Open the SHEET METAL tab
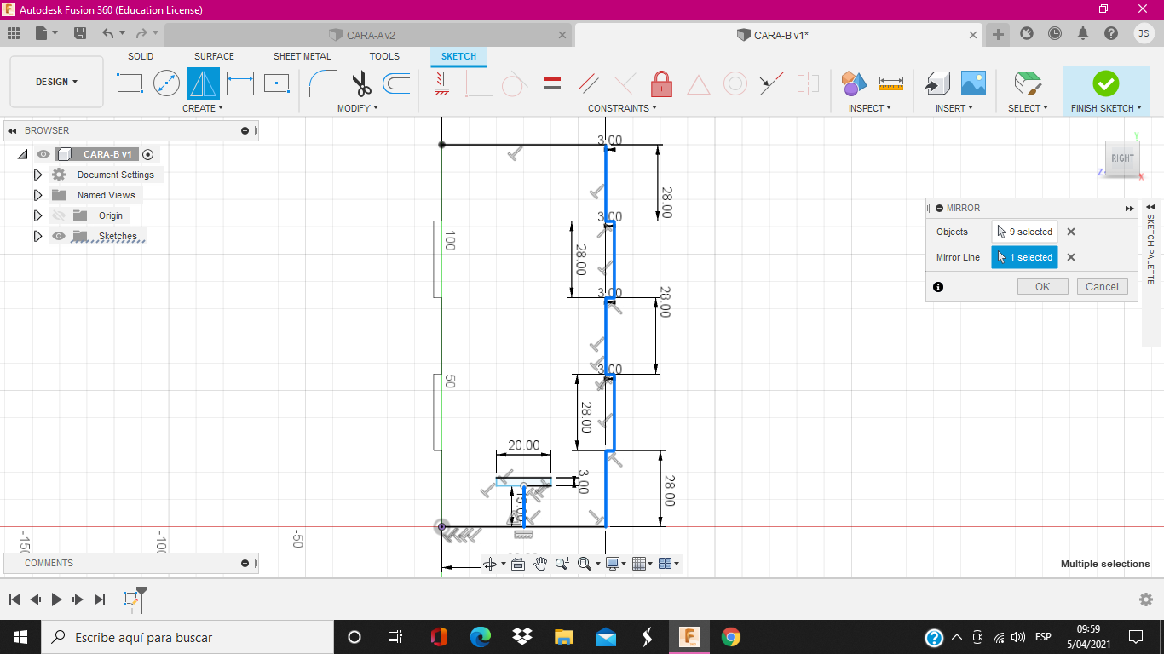Image resolution: width=1164 pixels, height=654 pixels. click(302, 56)
